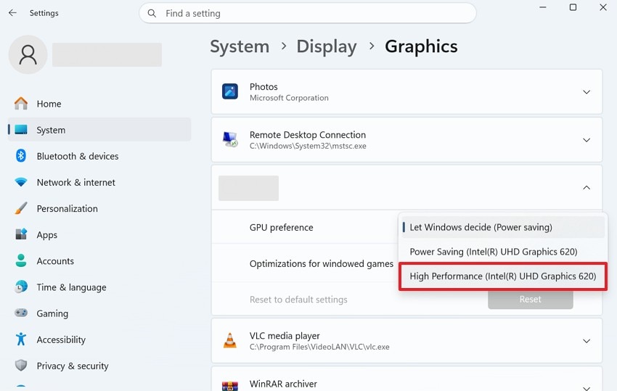Click the Photos app name
This screenshot has height=391, width=617.
point(263,86)
